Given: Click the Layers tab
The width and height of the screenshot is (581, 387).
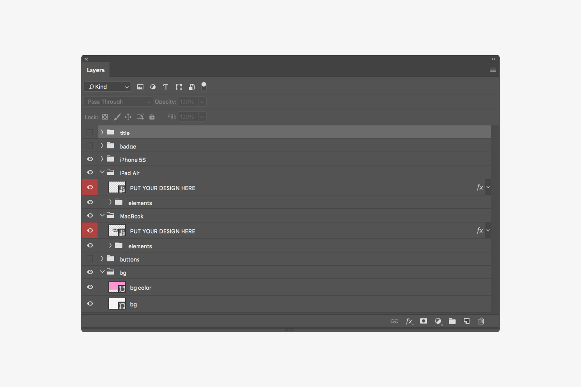Looking at the screenshot, I should (95, 70).
